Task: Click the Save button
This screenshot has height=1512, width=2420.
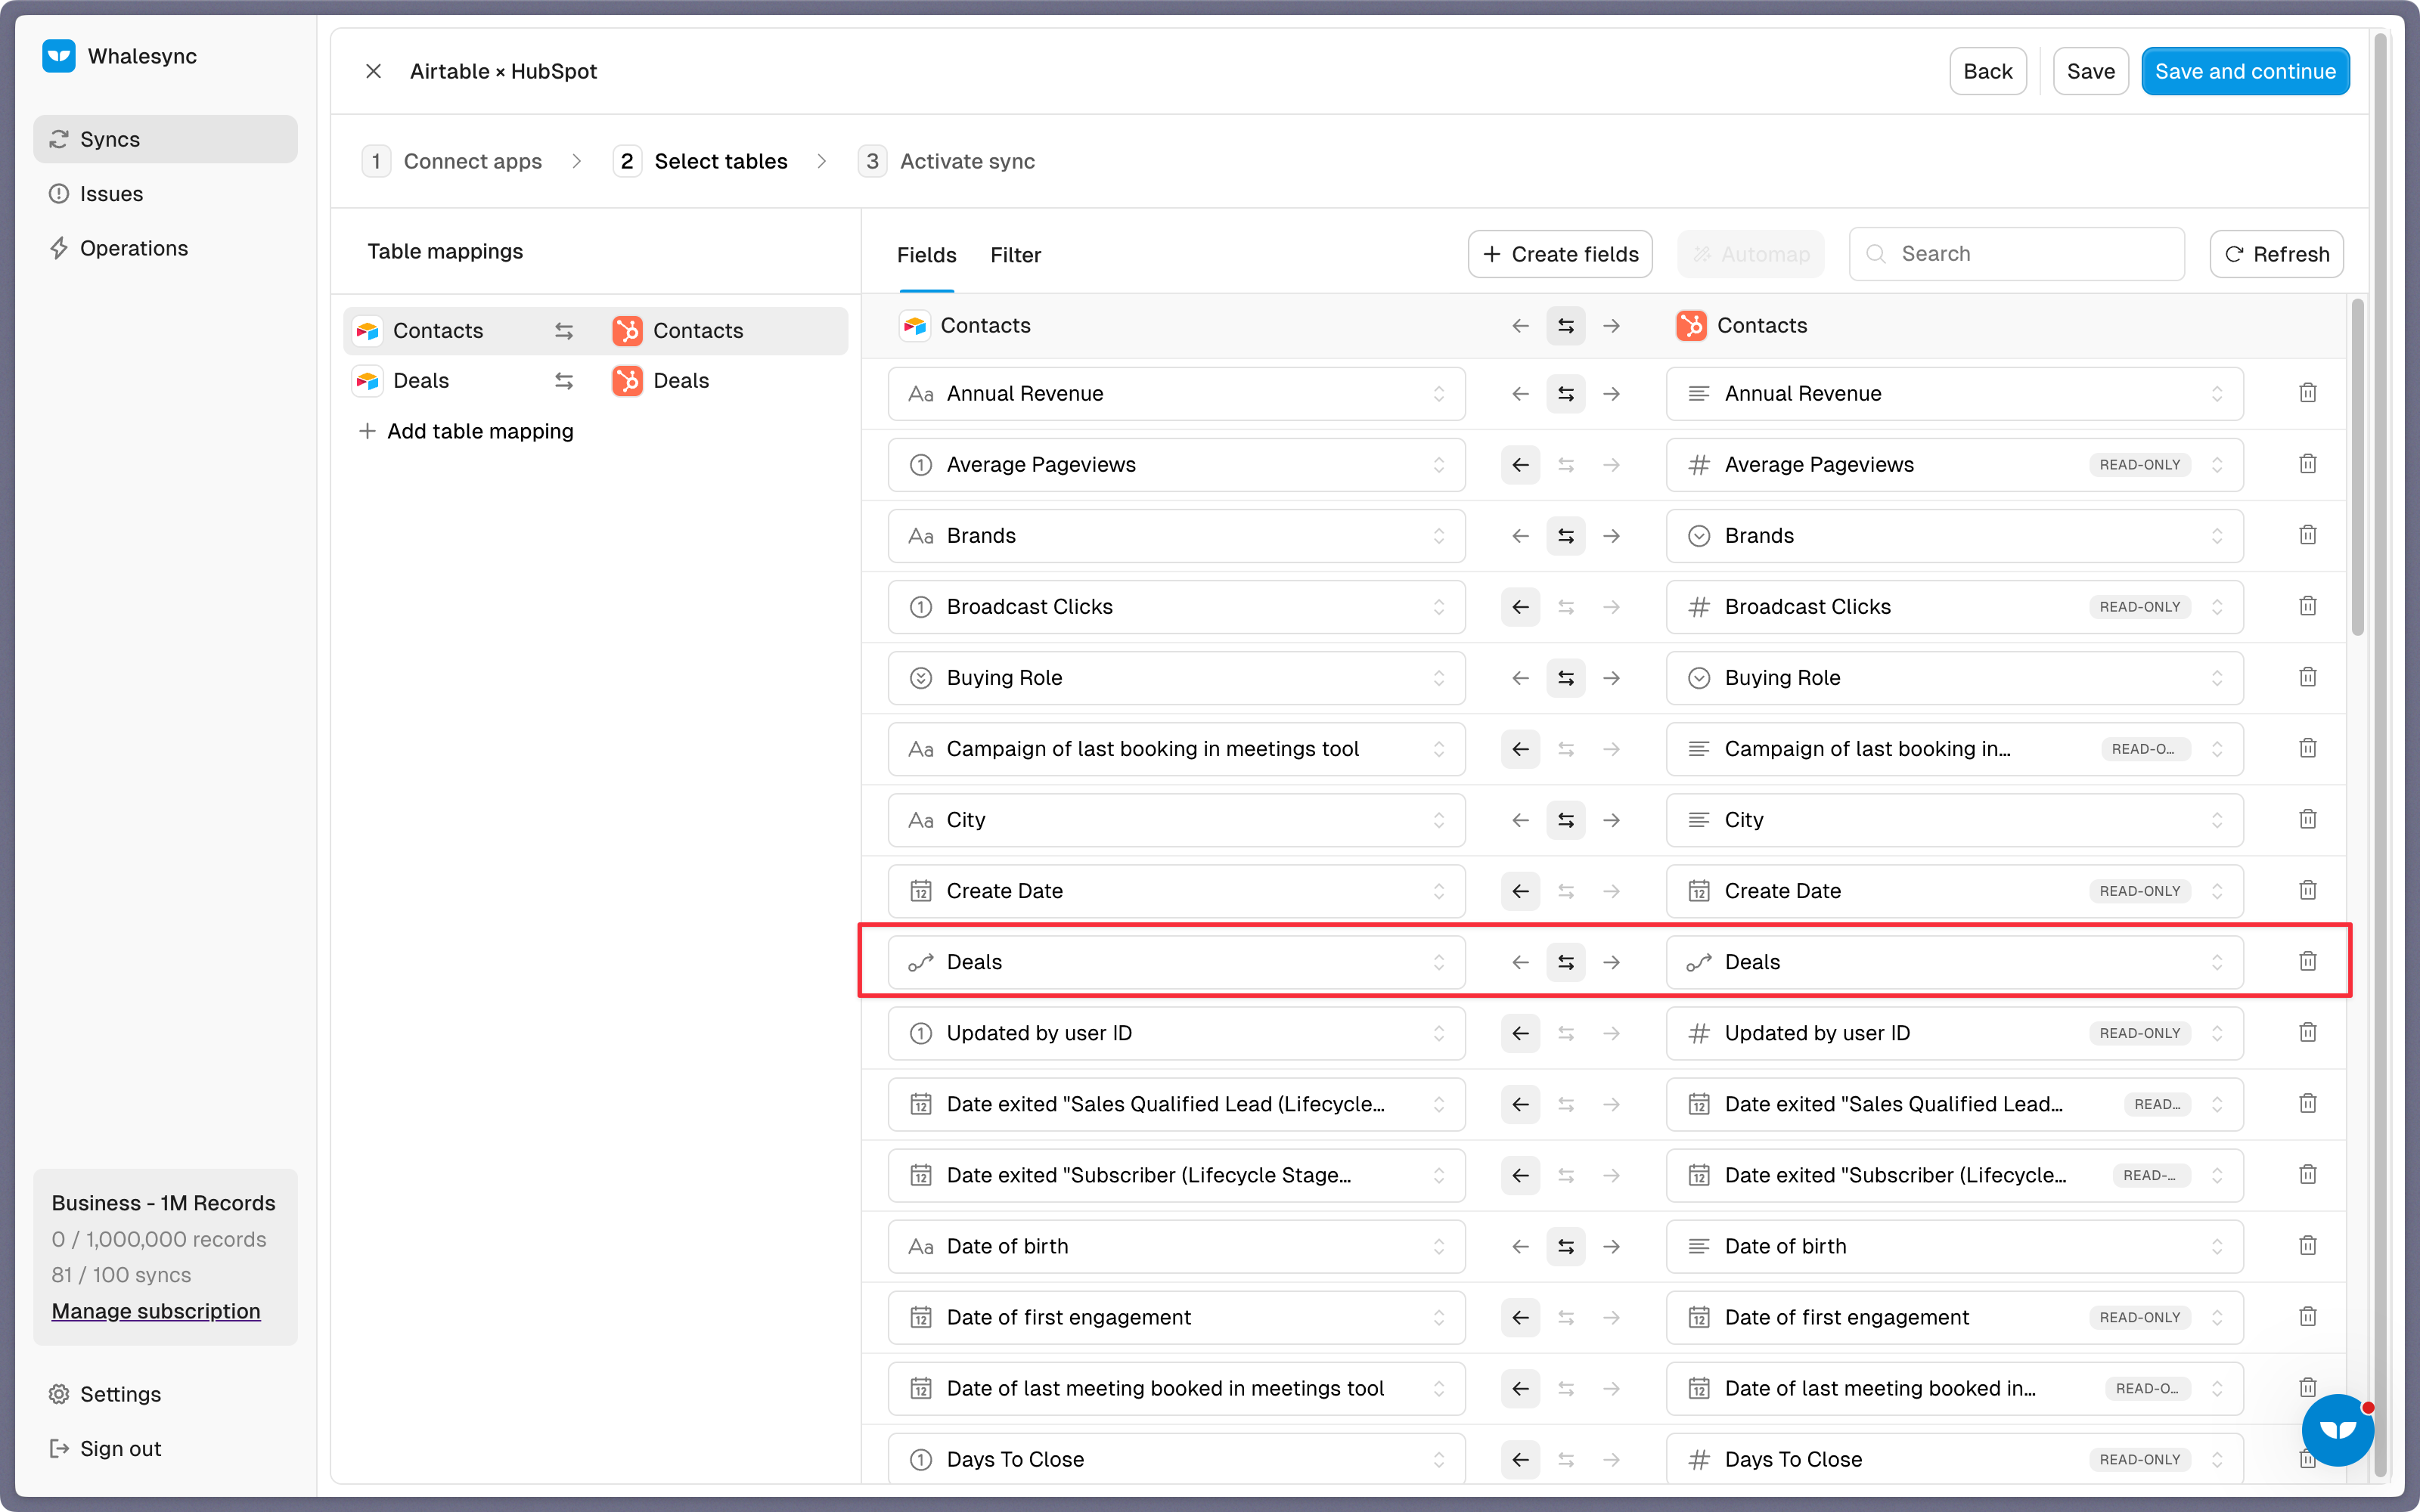Action: pos(2090,71)
